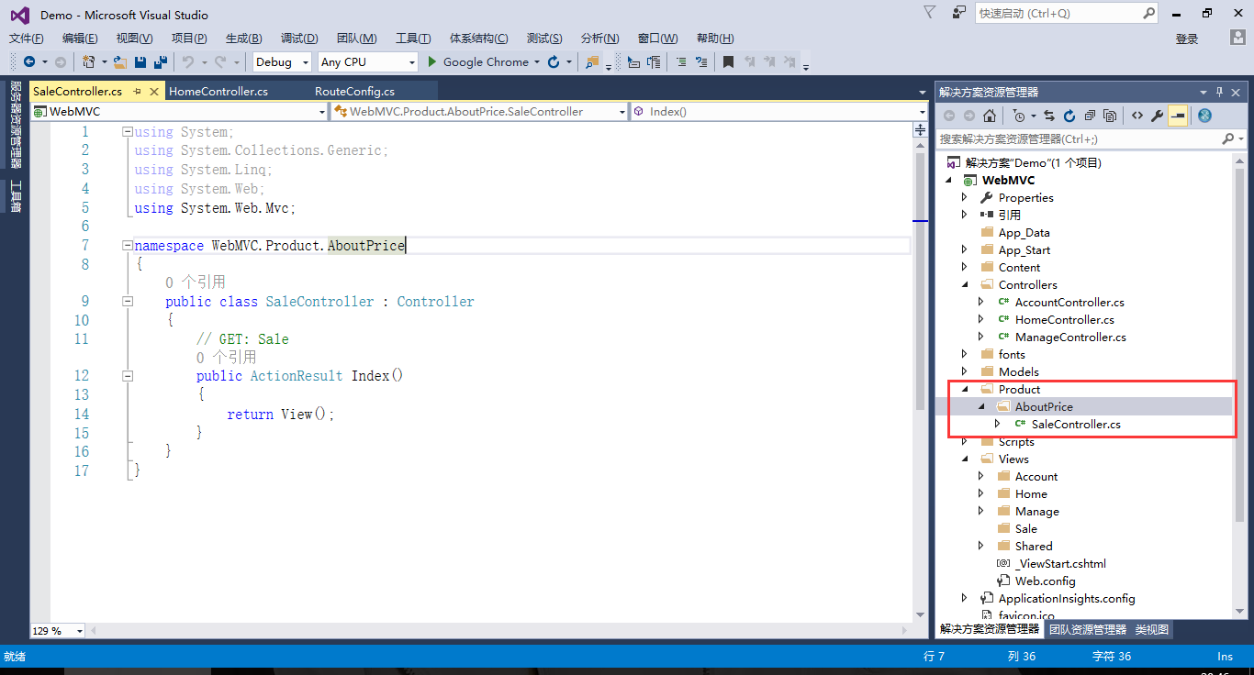Click the blue globe icon in Solution Explorer
1254x675 pixels.
coord(1205,116)
